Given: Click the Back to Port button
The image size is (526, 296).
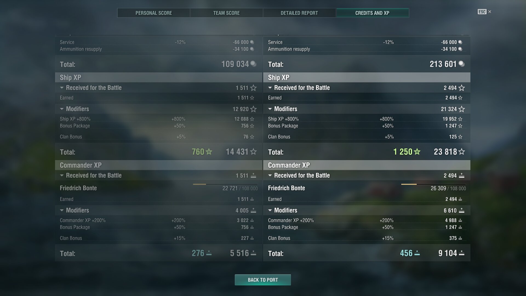Looking at the screenshot, I should click(x=263, y=280).
